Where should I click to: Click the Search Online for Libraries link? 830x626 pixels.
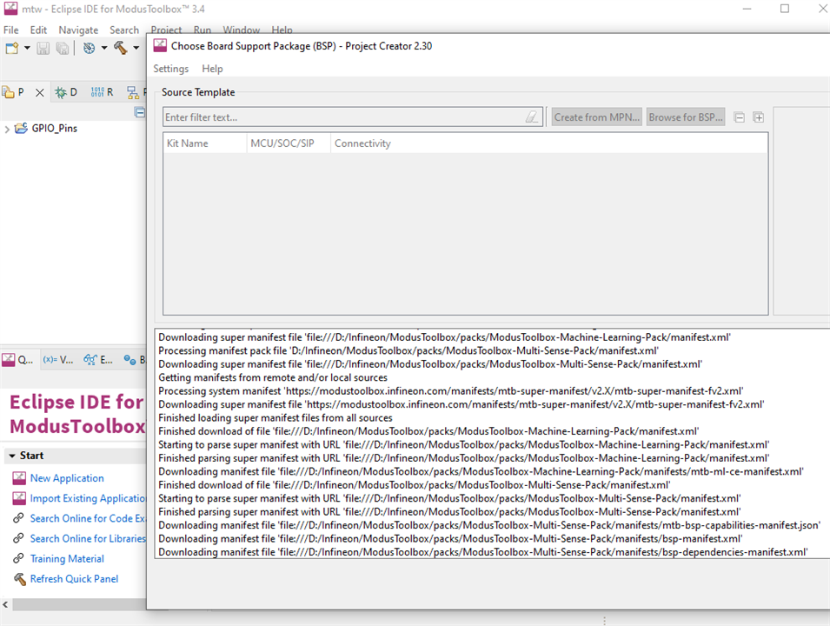tap(88, 538)
